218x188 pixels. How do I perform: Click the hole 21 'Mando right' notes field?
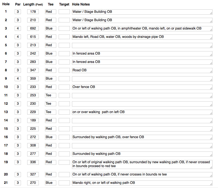point(142,183)
